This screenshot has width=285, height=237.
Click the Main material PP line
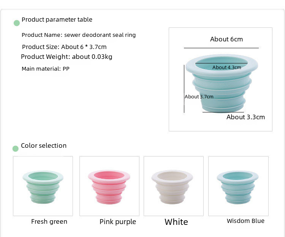tap(46, 69)
